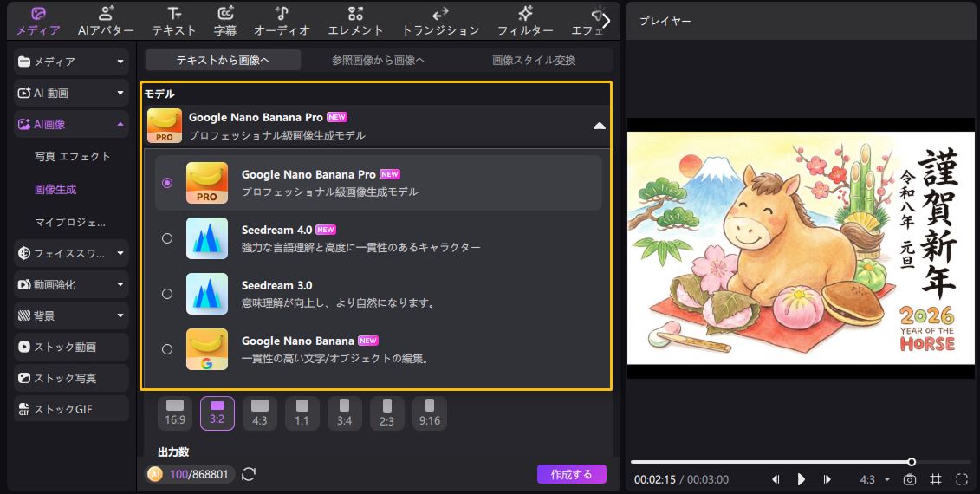Open the オーディオ tab
Viewport: 980px width, 494px height.
click(282, 22)
